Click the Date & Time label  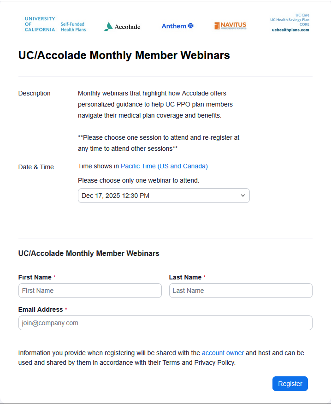pyautogui.click(x=36, y=167)
